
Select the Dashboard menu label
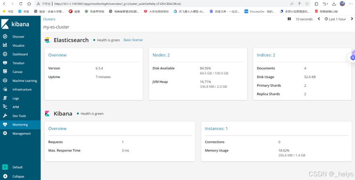[20, 54]
